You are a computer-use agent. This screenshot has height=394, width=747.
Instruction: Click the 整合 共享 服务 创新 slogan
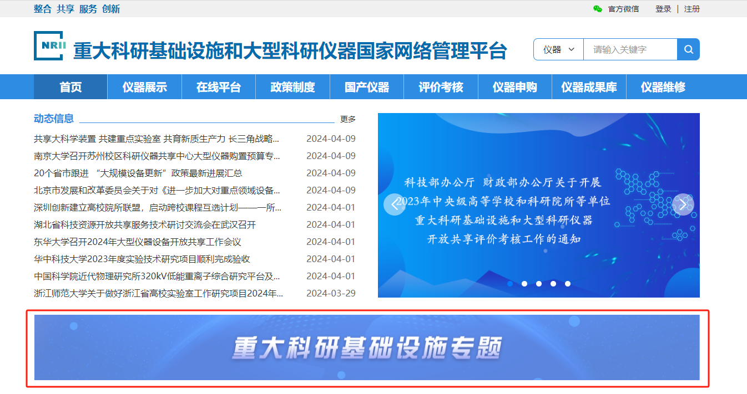pyautogui.click(x=77, y=9)
